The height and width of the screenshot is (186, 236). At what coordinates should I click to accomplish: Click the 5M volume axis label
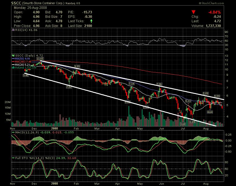tap(8, 120)
